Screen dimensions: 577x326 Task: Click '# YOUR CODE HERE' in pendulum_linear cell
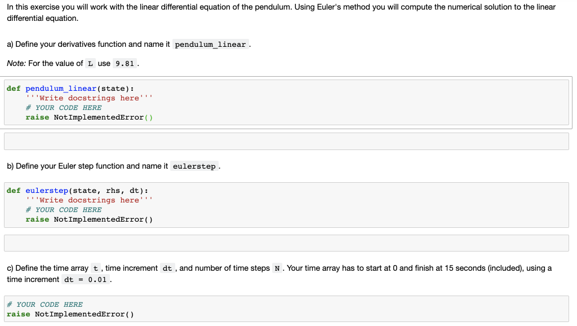(64, 108)
